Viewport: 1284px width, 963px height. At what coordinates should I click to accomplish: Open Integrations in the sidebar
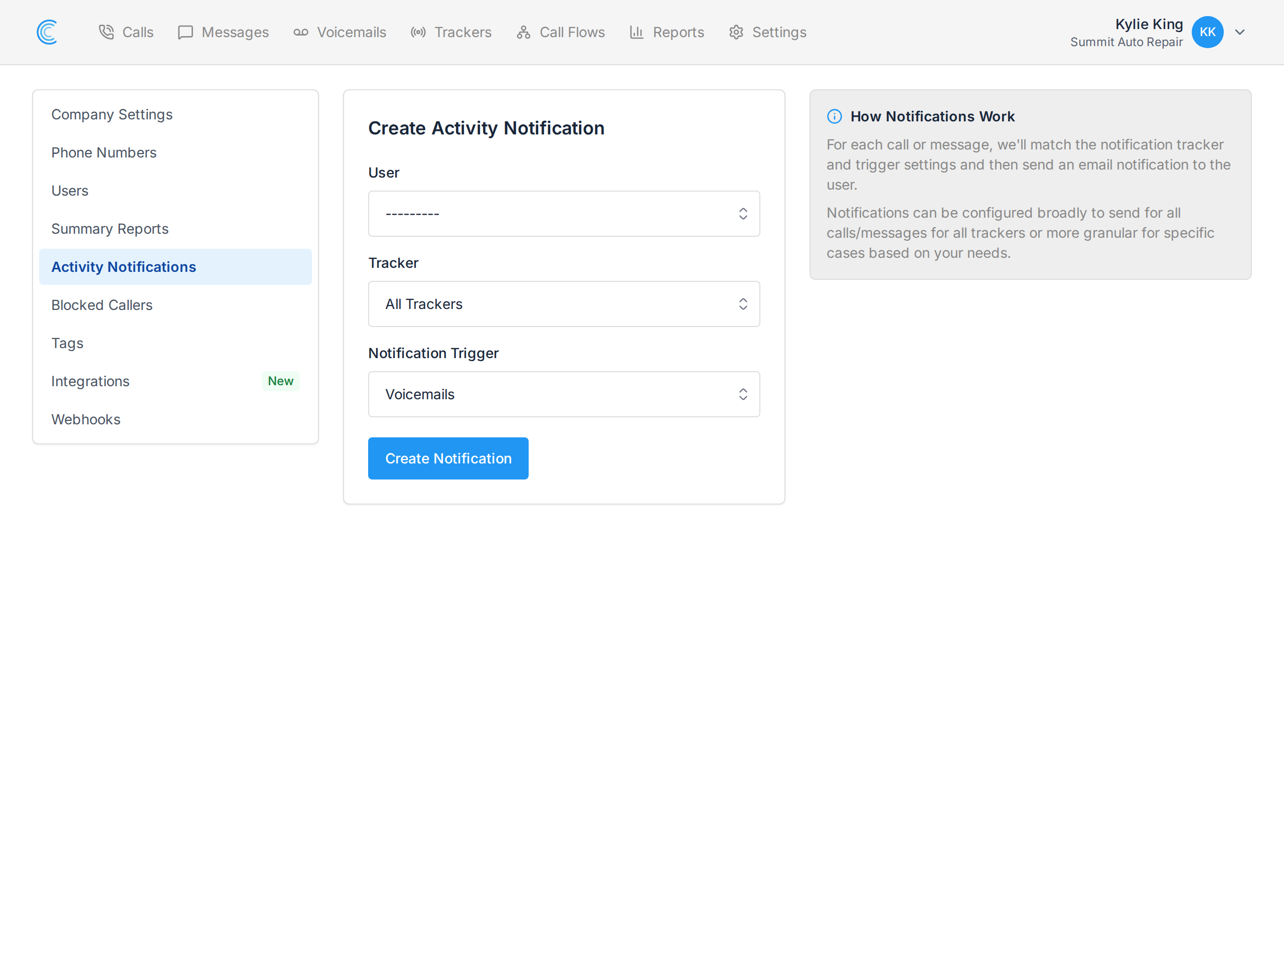coord(176,381)
